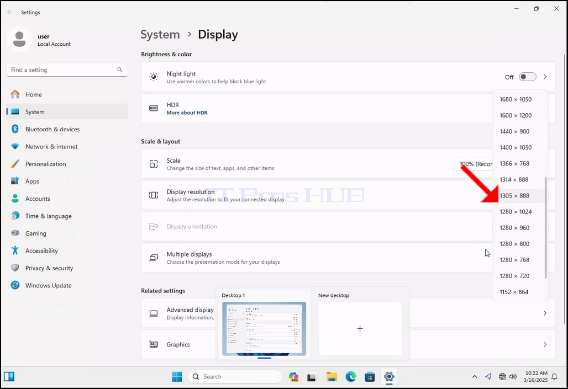Choose 1440 × 900 resolution

(x=520, y=131)
